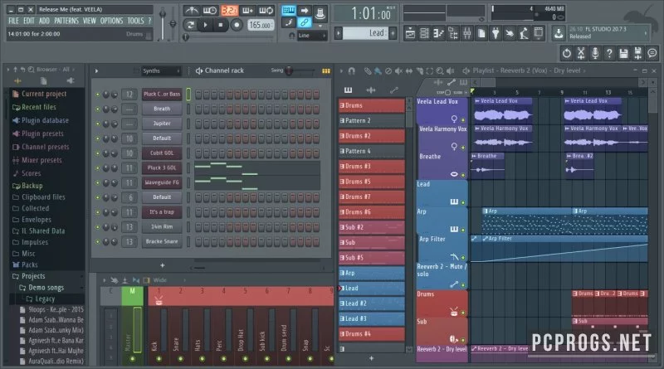This screenshot has height=369, width=664.
Task: Toggle multilink to controllers chain icon
Action: pos(304,22)
